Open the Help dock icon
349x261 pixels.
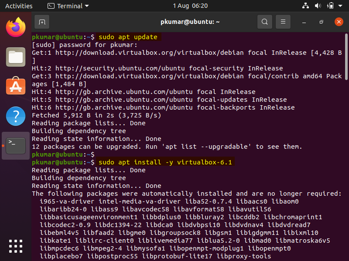[16, 116]
